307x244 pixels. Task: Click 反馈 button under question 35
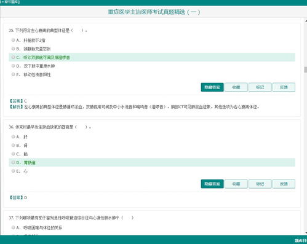point(284,87)
